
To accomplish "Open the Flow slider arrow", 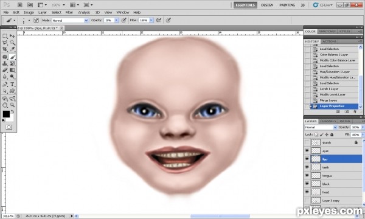I will click(x=151, y=21).
